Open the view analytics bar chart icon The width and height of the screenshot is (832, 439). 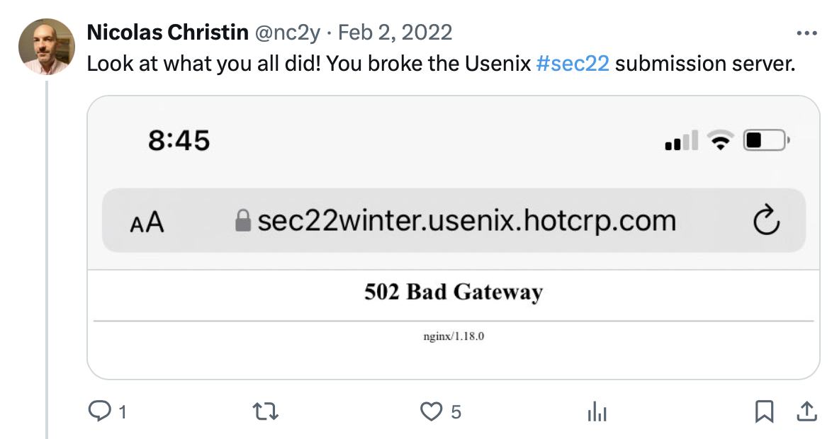tap(597, 411)
